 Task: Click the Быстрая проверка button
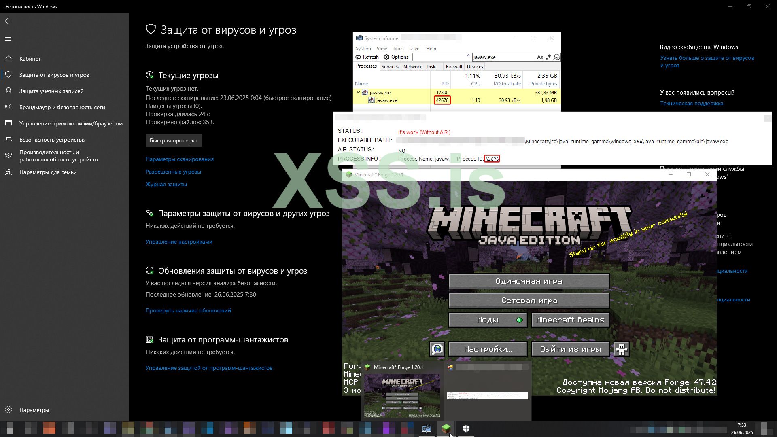[x=173, y=140]
